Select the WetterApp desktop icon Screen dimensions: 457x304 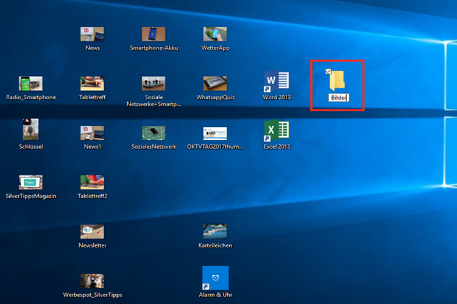pyautogui.click(x=215, y=34)
